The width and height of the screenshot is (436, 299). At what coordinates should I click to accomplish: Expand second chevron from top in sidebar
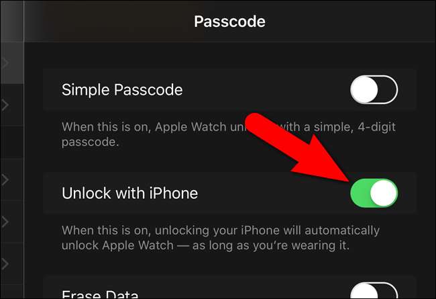coord(5,105)
